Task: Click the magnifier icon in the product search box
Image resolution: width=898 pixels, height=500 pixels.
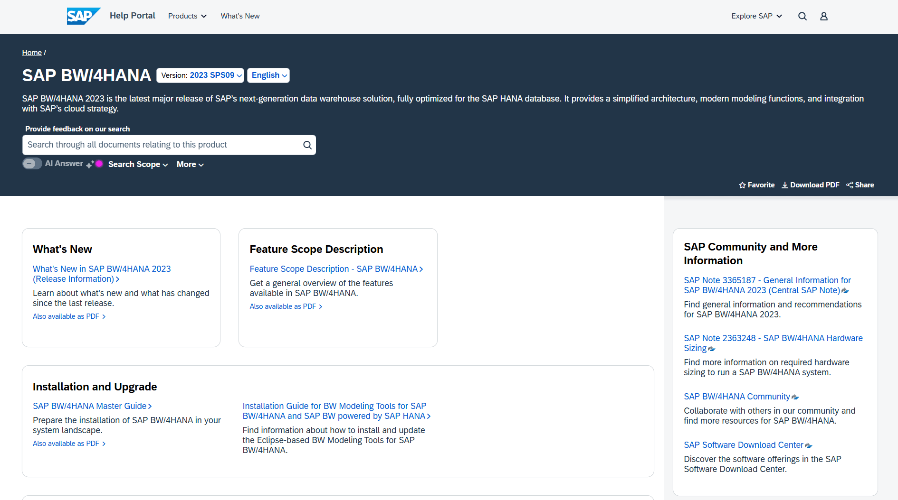Action: pyautogui.click(x=307, y=145)
